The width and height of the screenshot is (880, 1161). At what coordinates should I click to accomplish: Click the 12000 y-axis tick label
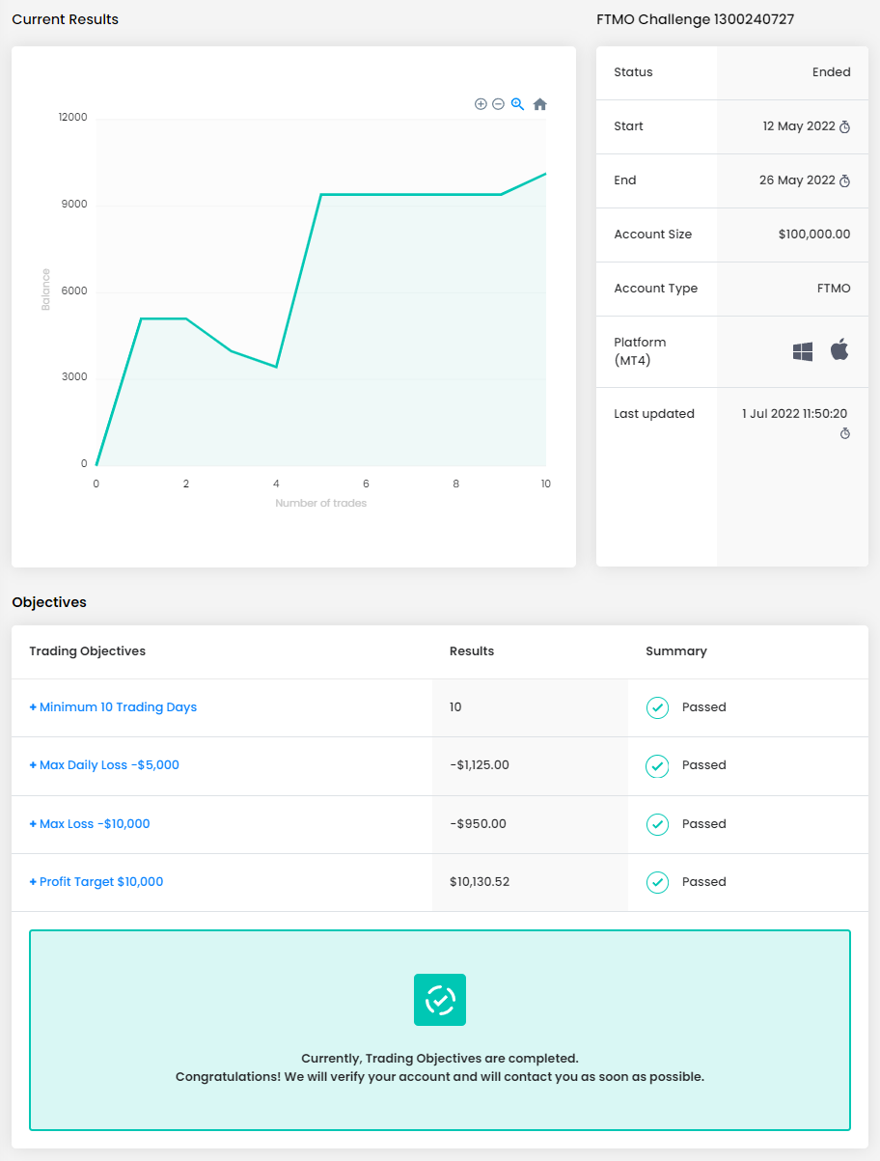point(72,118)
